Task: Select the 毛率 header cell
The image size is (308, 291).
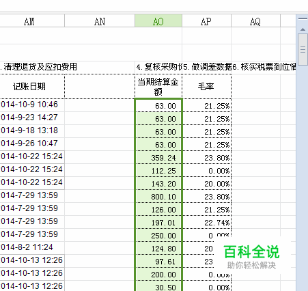Action: (x=206, y=86)
